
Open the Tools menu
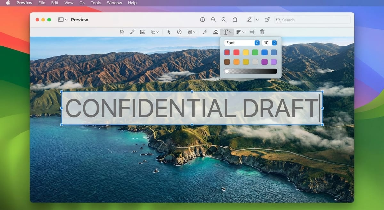pyautogui.click(x=95, y=3)
